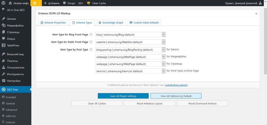
Task: Click the plus icon for Добавить
Action: coord(45,3)
